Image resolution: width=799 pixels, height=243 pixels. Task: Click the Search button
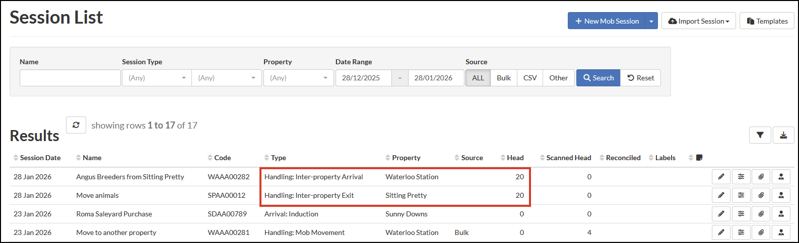click(x=598, y=78)
